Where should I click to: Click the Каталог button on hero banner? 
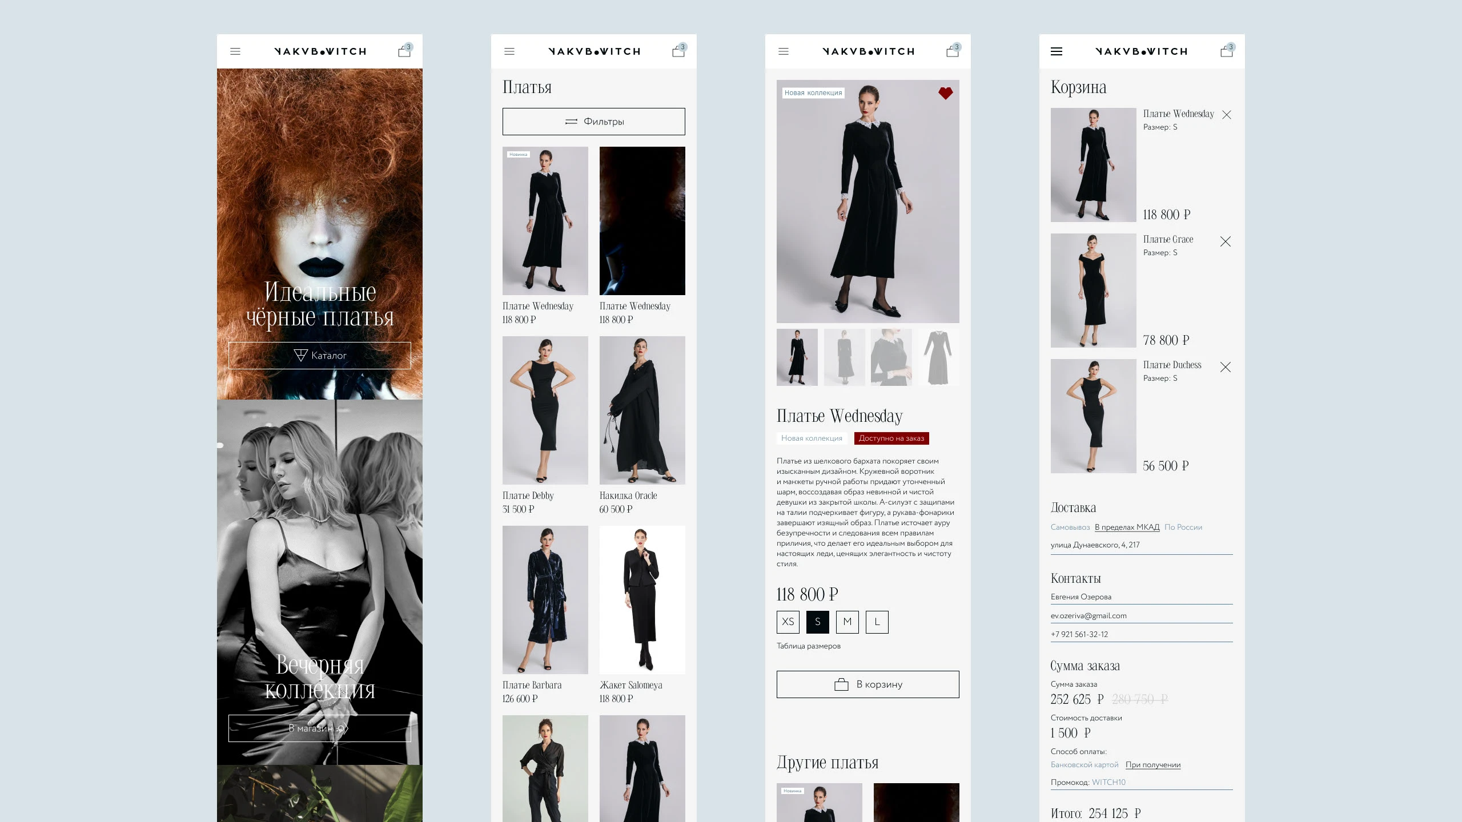tap(319, 356)
